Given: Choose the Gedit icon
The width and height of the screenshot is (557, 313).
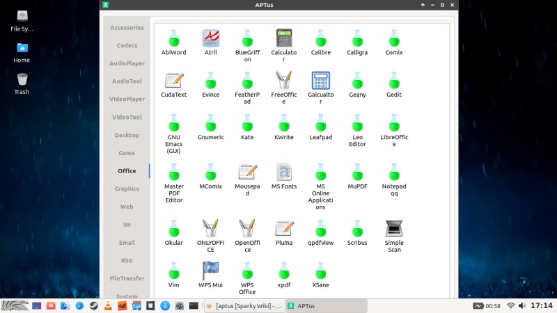Looking at the screenshot, I should [394, 81].
